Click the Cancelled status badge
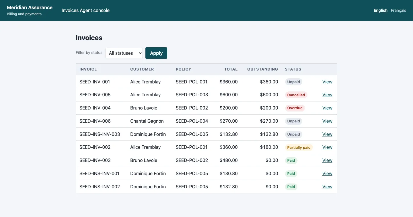The height and width of the screenshot is (217, 413). 296,95
